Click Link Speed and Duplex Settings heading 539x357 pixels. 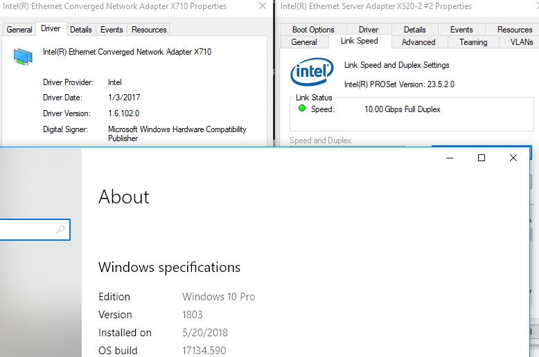(x=397, y=65)
